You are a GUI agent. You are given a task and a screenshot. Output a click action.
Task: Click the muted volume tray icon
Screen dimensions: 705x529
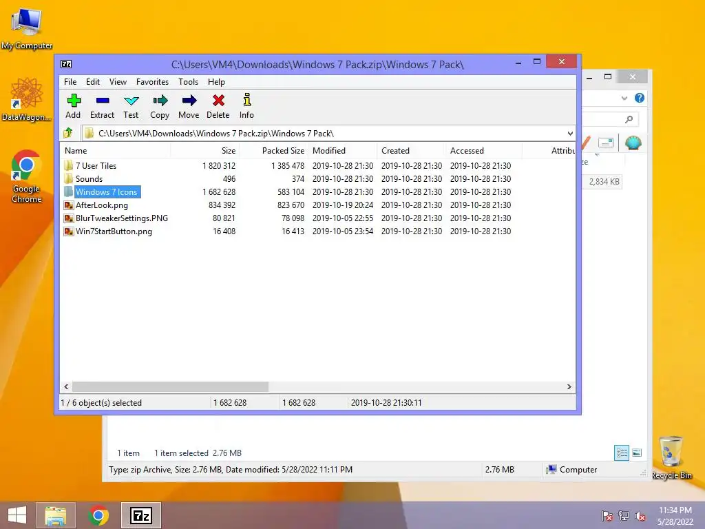(640, 516)
